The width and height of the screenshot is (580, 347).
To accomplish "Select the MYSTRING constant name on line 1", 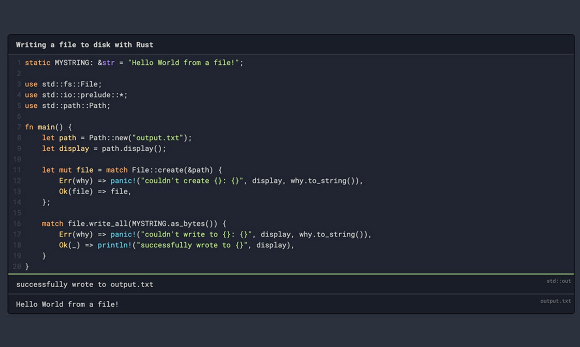I will (x=72, y=63).
